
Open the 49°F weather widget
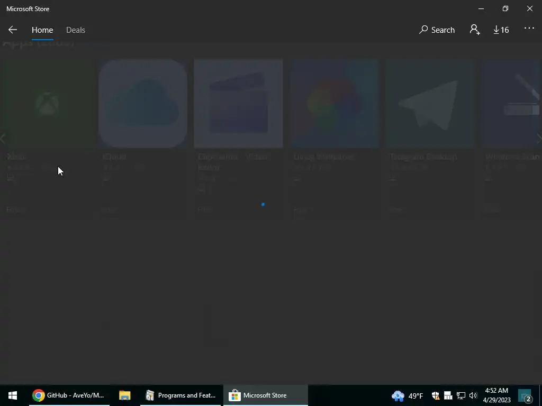tap(407, 395)
